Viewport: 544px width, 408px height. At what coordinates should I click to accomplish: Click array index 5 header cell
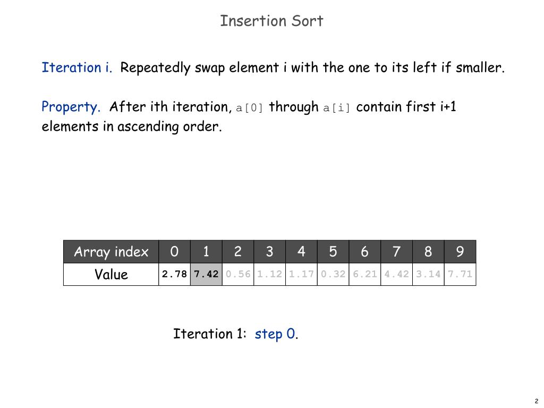click(x=333, y=251)
